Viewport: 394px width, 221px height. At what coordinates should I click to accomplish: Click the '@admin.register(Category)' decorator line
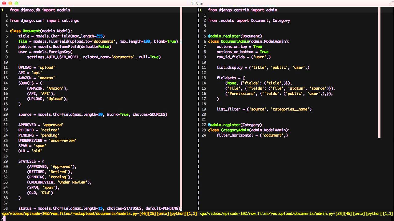click(x=235, y=125)
